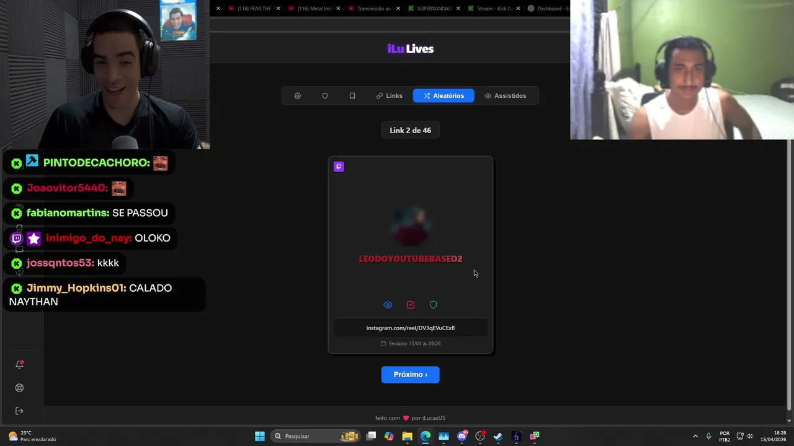The width and height of the screenshot is (794, 446).
Task: Click the green shield icon on the card
Action: tap(434, 305)
